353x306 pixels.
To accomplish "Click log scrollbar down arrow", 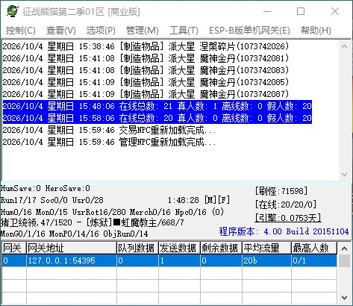I will 345,175.
